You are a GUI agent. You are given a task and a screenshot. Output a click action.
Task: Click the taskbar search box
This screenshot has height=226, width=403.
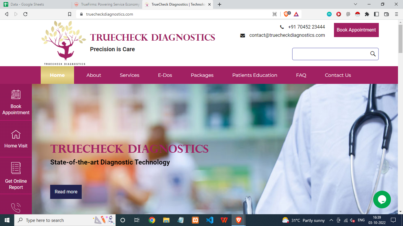(65, 220)
